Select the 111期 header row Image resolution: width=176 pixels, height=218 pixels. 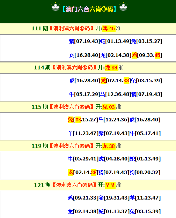pos(88,29)
